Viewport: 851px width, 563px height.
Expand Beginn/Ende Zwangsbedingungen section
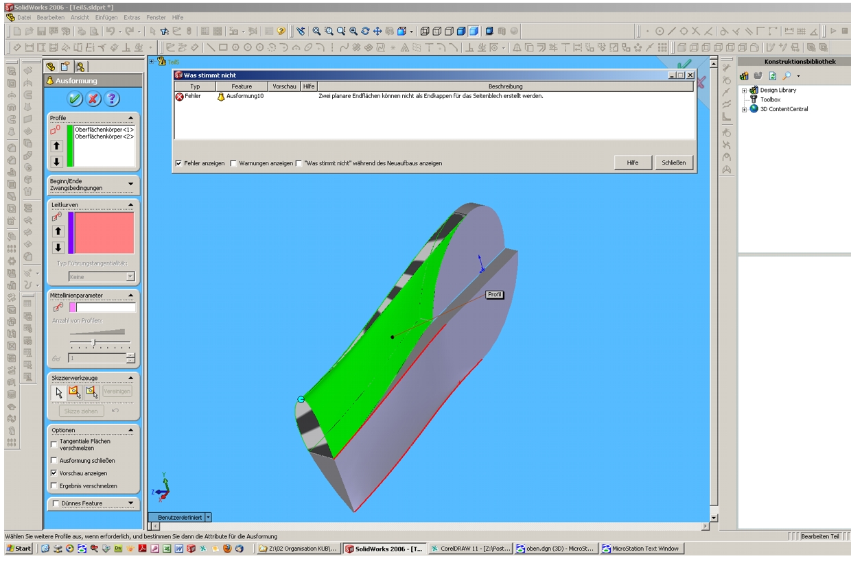tap(130, 184)
